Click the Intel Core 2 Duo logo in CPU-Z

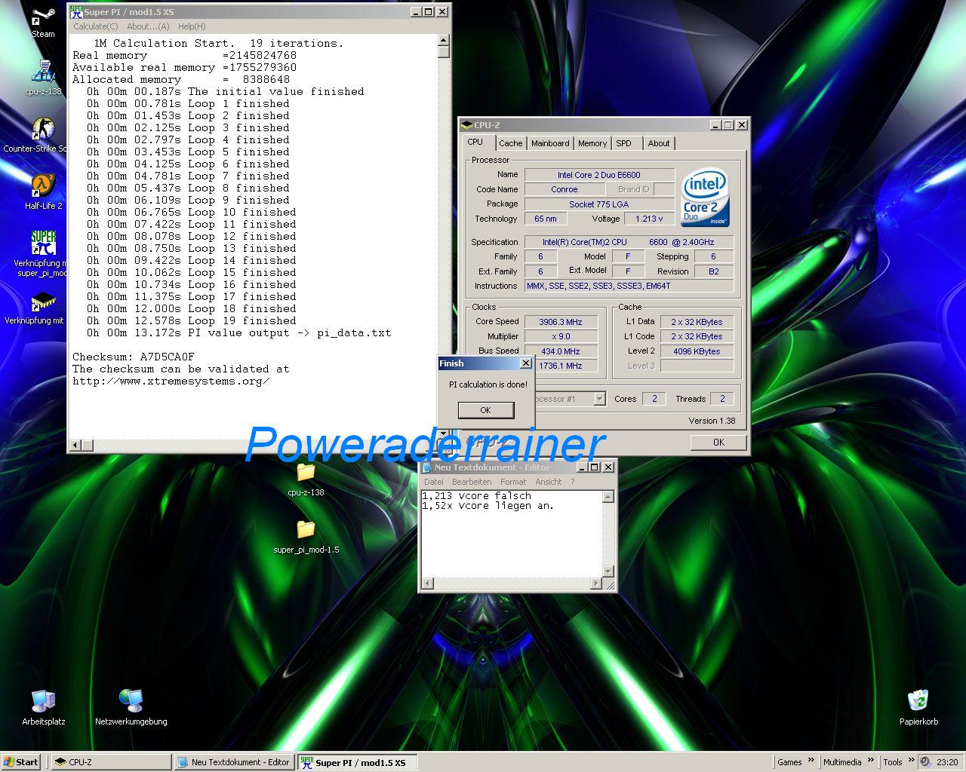(705, 198)
